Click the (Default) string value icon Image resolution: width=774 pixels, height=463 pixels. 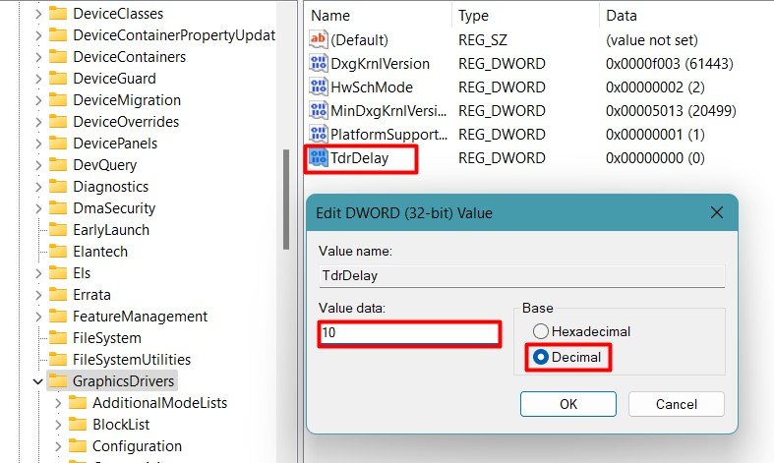(319, 39)
